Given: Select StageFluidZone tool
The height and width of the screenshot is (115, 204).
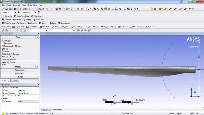Looking at the screenshot, I should tap(108, 27).
